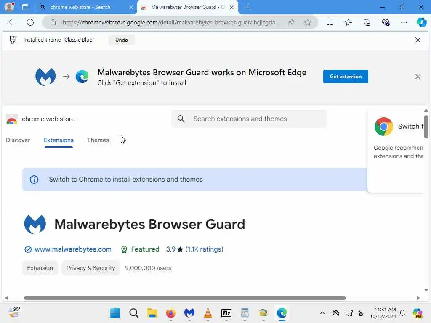Open Read aloud icon in address bar
The image size is (431, 323).
tap(291, 22)
